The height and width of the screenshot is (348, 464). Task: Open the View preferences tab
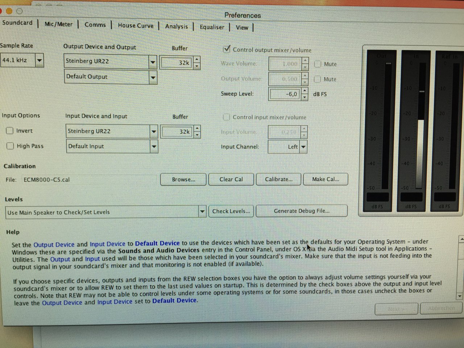(x=242, y=28)
